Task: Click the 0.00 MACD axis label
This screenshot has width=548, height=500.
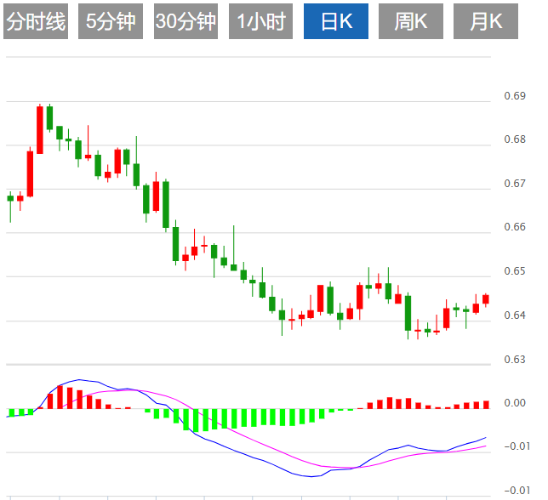Action: (515, 403)
